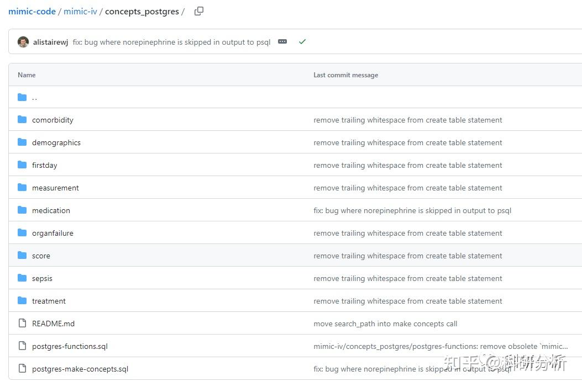Screen dimensions: 582x387
Task: Go to the mimic-code repository root
Action: click(x=32, y=11)
